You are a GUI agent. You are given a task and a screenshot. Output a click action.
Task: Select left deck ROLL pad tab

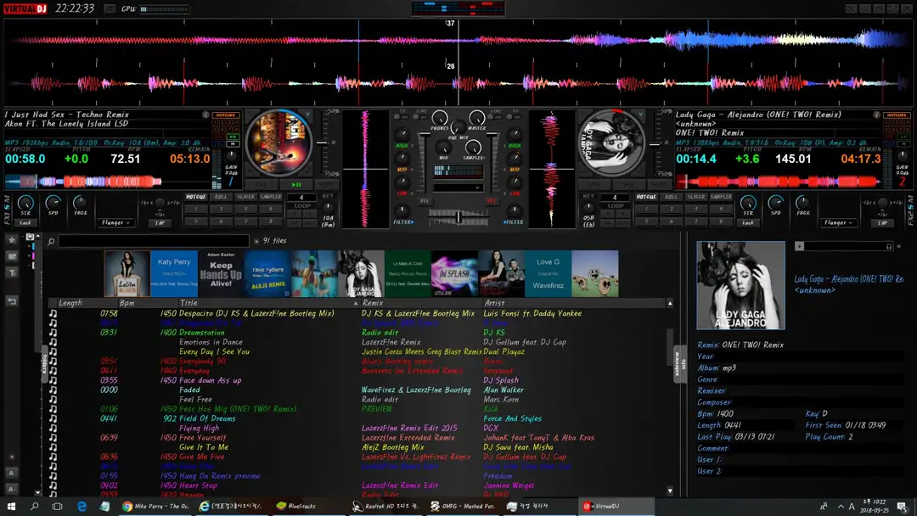coord(221,197)
